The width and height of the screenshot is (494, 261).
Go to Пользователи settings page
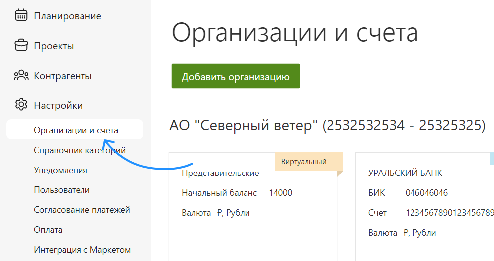[x=62, y=190]
